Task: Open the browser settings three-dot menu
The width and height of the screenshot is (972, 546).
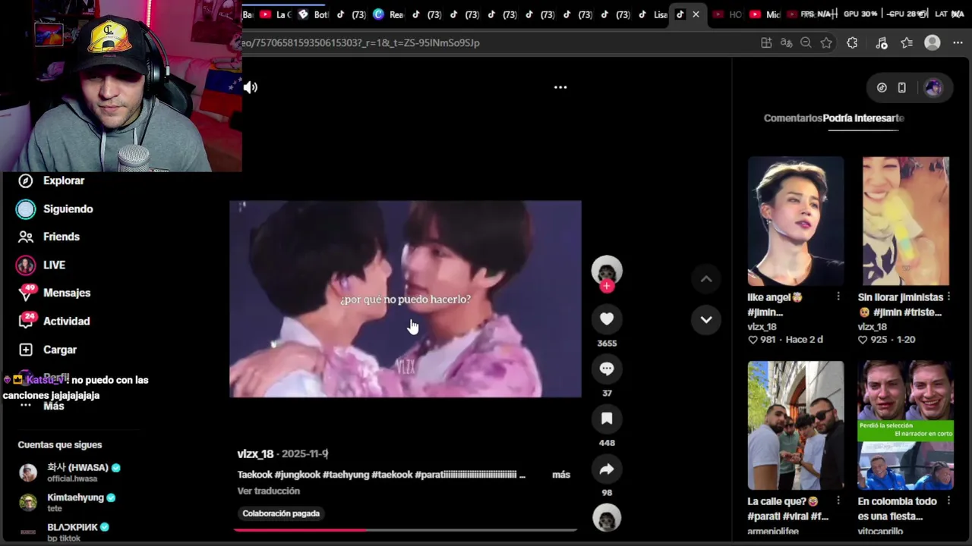Action: (x=958, y=43)
